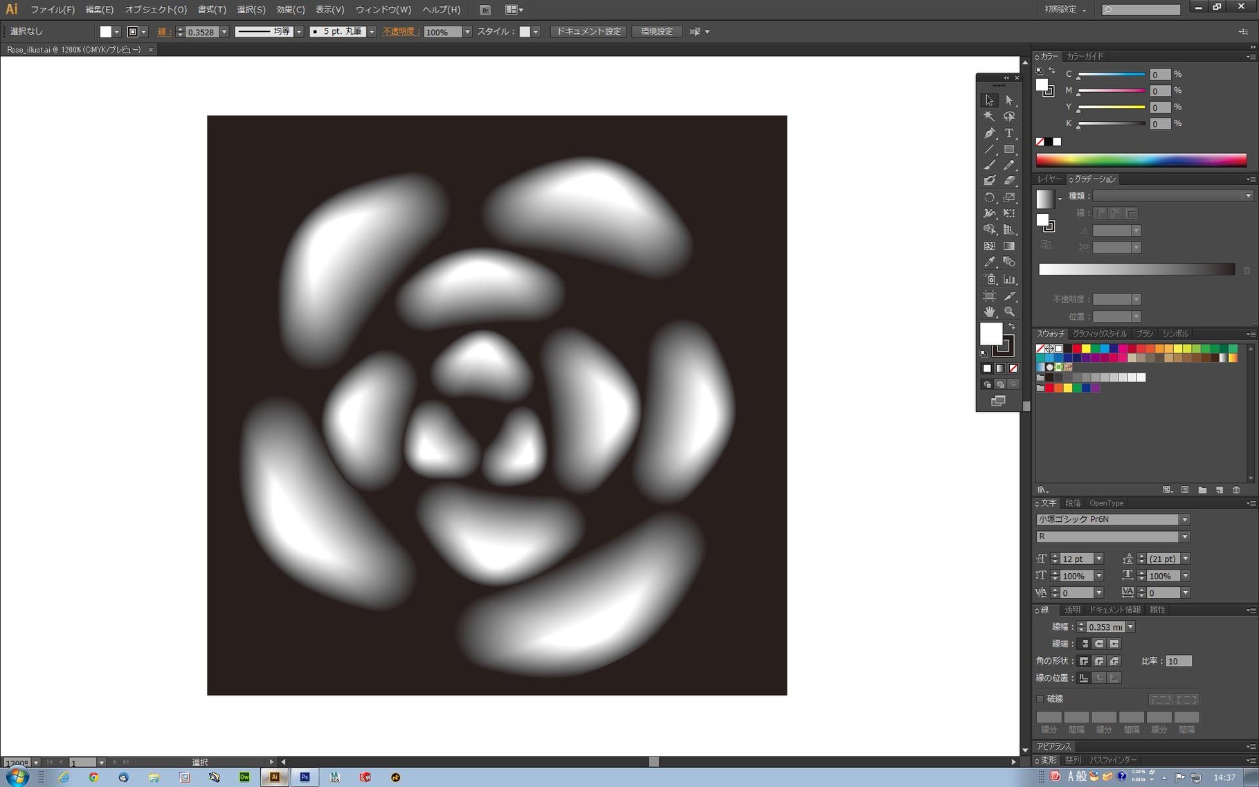The height and width of the screenshot is (787, 1259).
Task: Switch to the レイヤー tab
Action: [x=1049, y=179]
